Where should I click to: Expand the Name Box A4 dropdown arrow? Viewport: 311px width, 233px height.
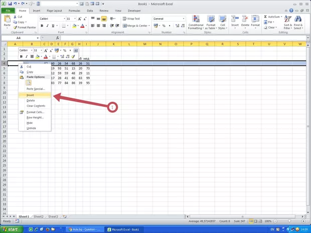38,38
